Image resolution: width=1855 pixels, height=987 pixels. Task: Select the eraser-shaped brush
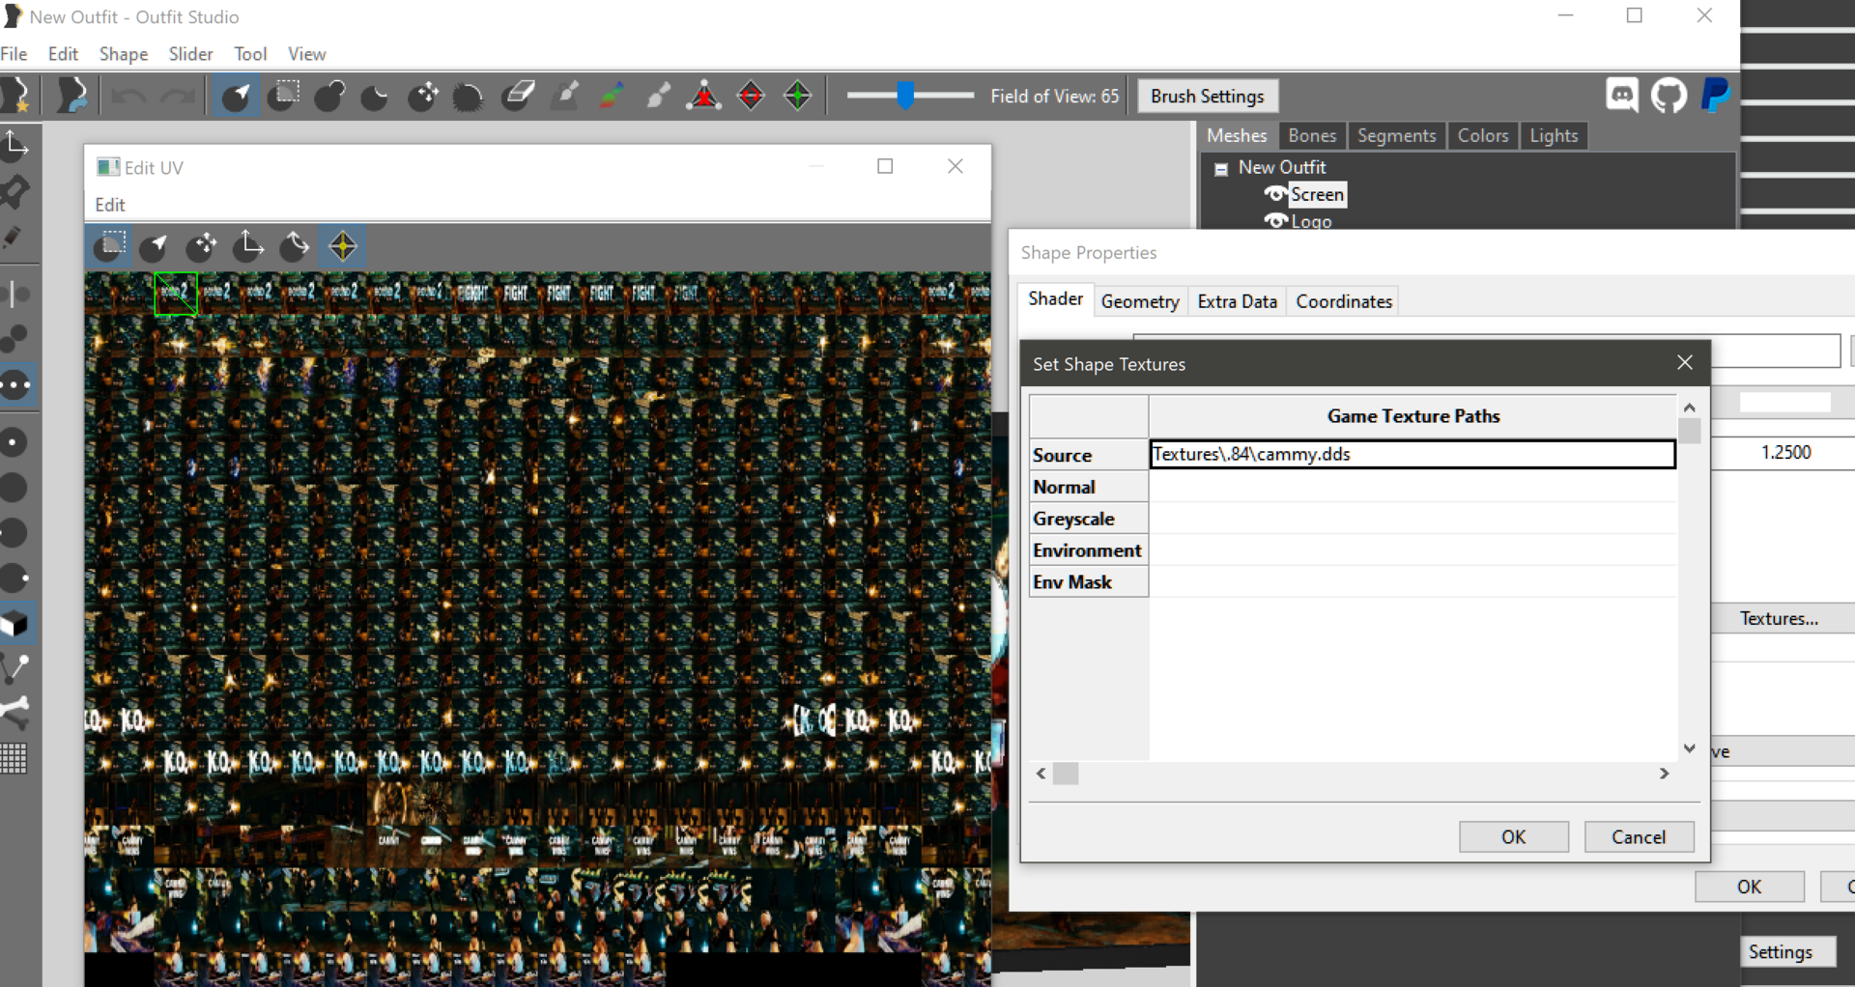click(x=519, y=96)
